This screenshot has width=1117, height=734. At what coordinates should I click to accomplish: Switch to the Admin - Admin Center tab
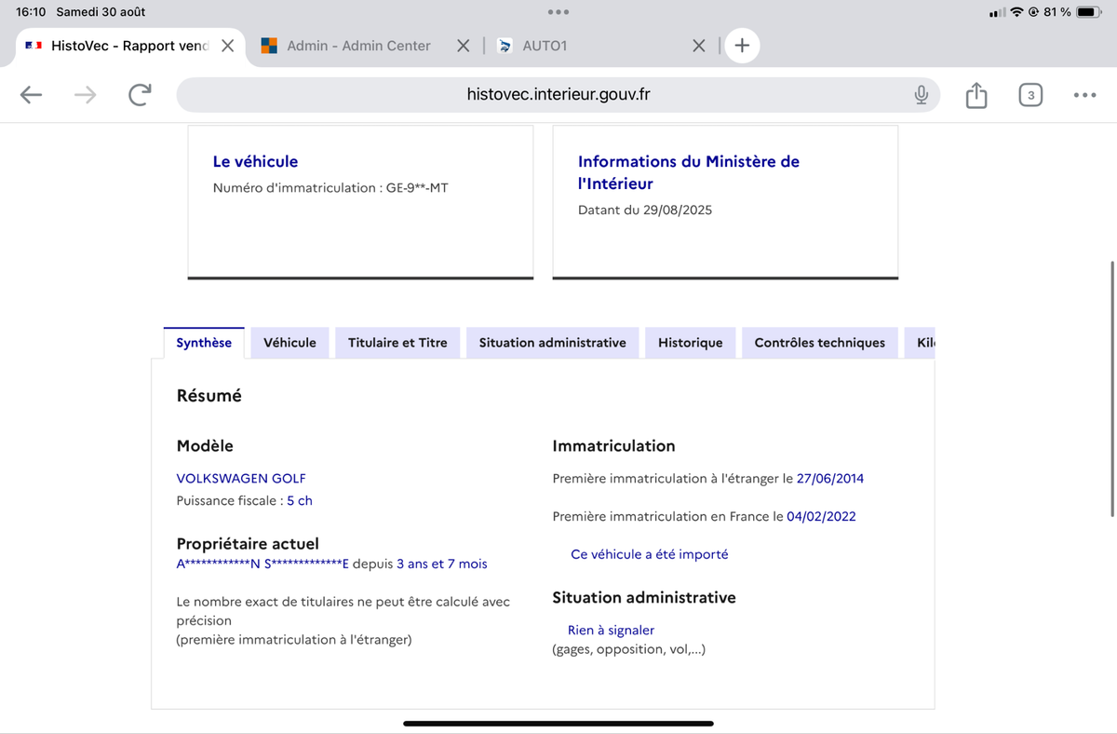click(358, 46)
